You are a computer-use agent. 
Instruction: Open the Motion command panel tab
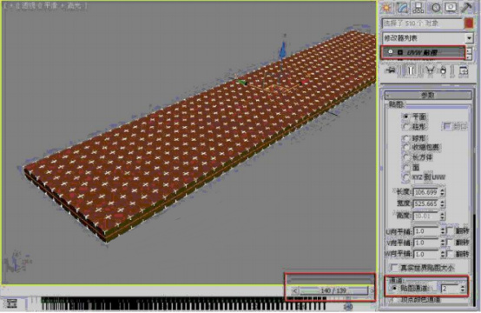[x=436, y=8]
